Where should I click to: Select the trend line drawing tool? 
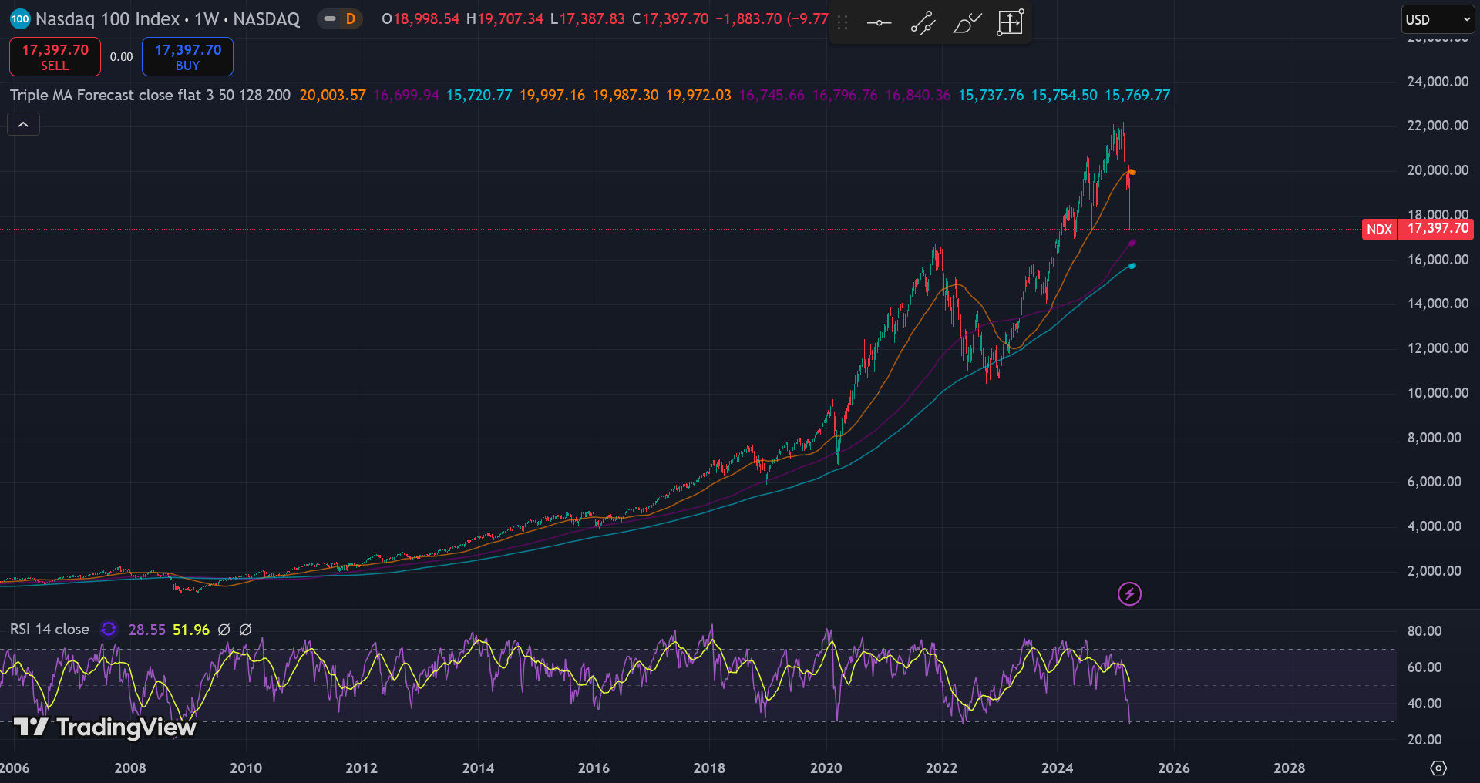click(x=923, y=23)
